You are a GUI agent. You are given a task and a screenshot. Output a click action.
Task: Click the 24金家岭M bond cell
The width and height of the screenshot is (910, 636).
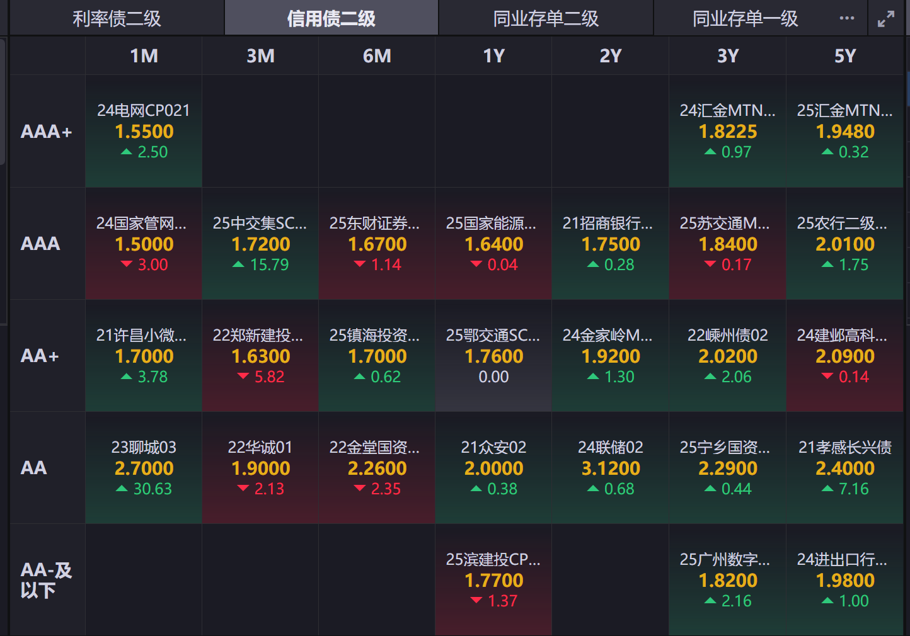point(610,356)
